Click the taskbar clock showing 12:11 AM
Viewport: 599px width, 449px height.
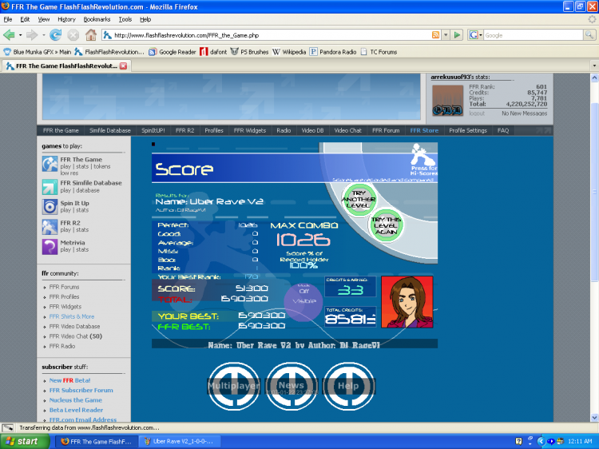(580, 441)
